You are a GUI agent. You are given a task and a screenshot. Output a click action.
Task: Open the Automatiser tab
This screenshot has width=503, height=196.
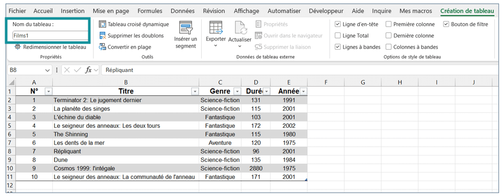point(284,11)
